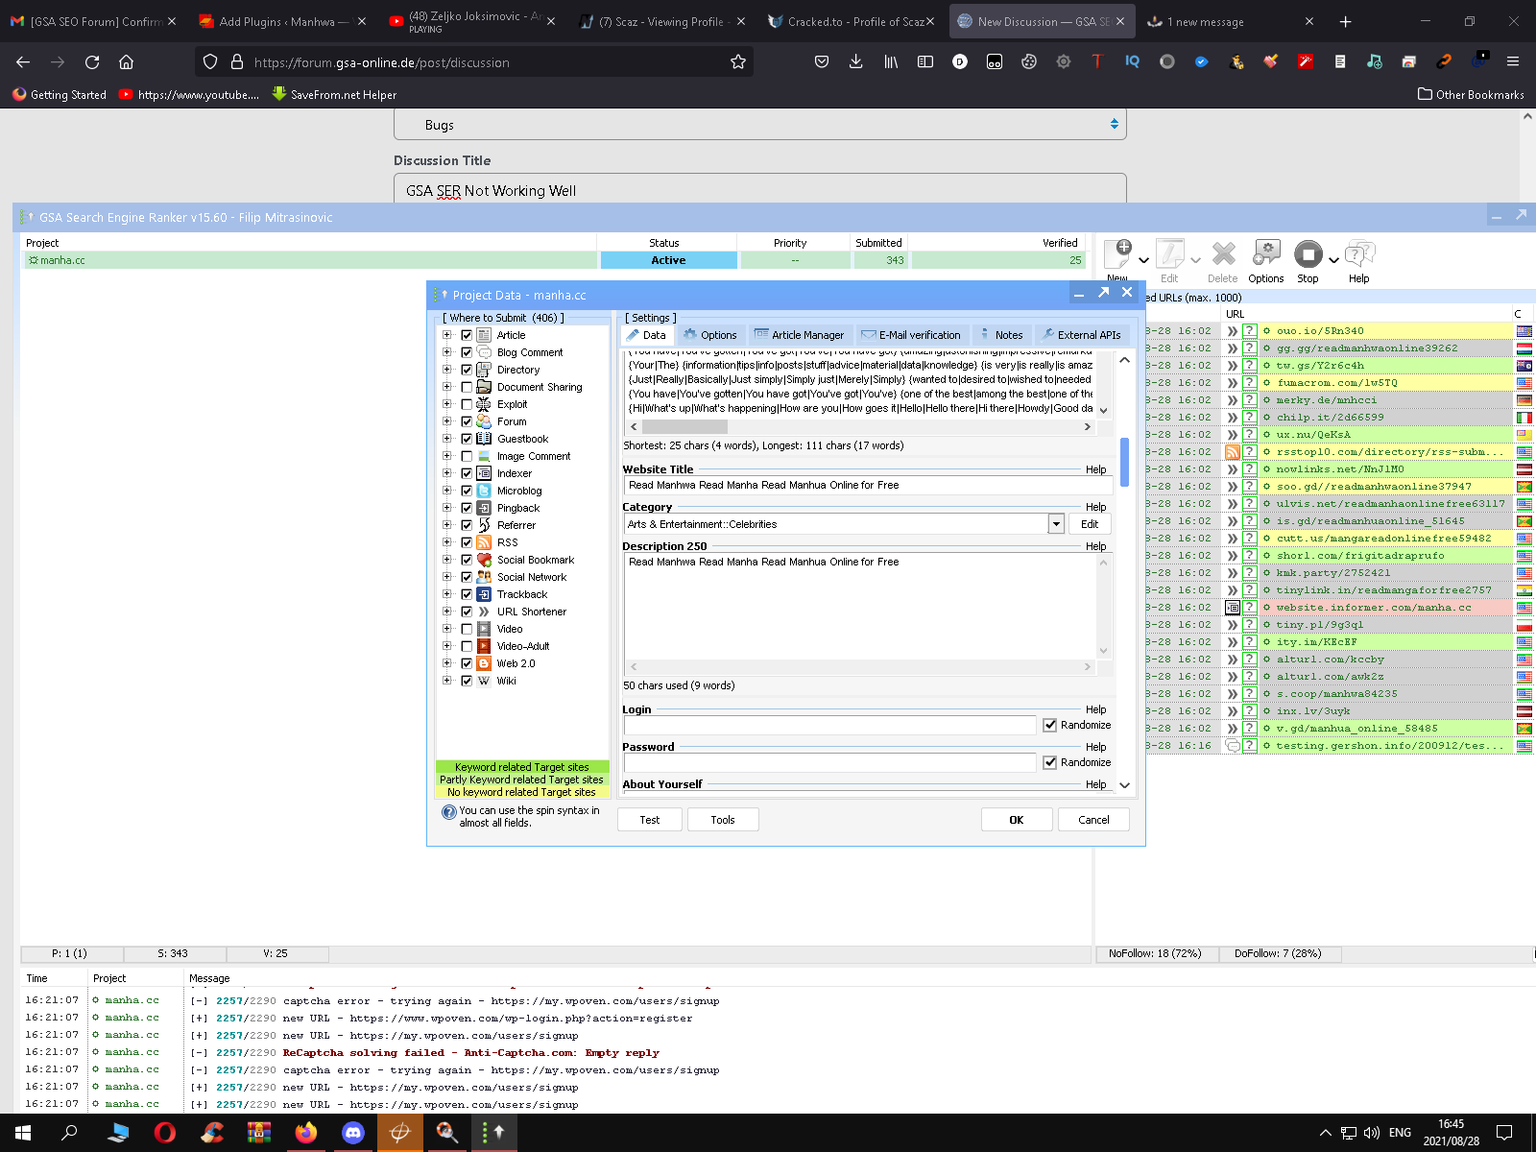Image resolution: width=1536 pixels, height=1152 pixels.
Task: Click the Delete project toolbar icon
Action: (x=1223, y=253)
